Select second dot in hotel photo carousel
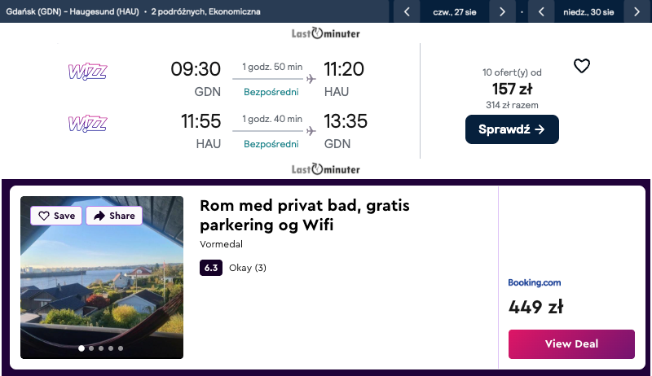The image size is (652, 376). click(x=91, y=348)
